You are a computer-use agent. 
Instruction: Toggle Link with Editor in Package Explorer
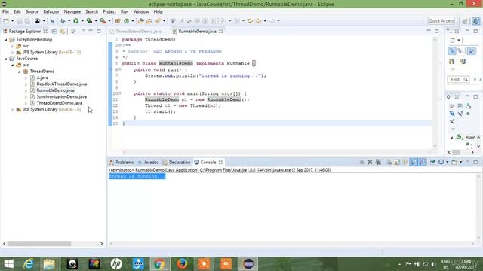(x=63, y=32)
